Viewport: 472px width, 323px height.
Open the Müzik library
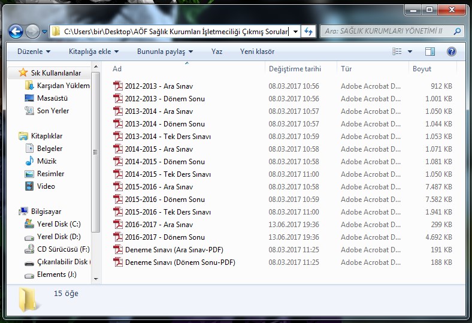point(47,161)
